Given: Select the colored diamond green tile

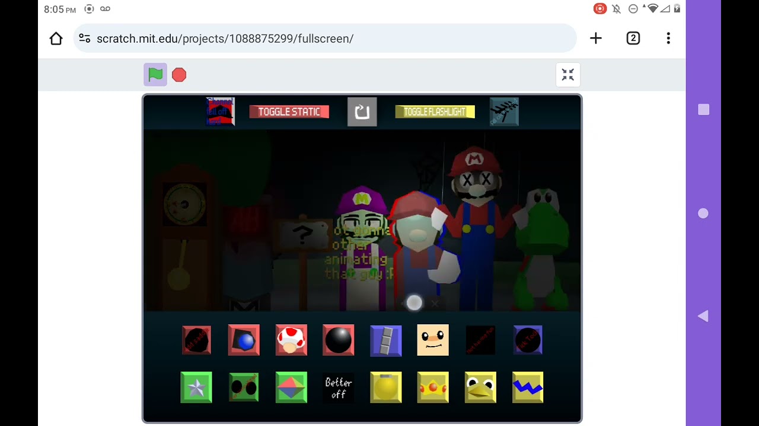Looking at the screenshot, I should [x=291, y=388].
